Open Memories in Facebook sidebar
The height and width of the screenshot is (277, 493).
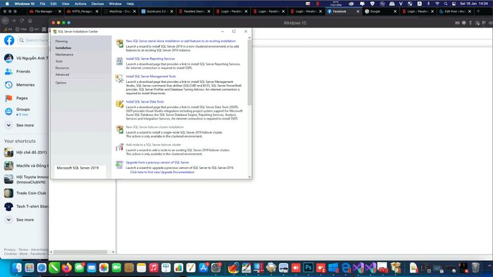click(25, 84)
